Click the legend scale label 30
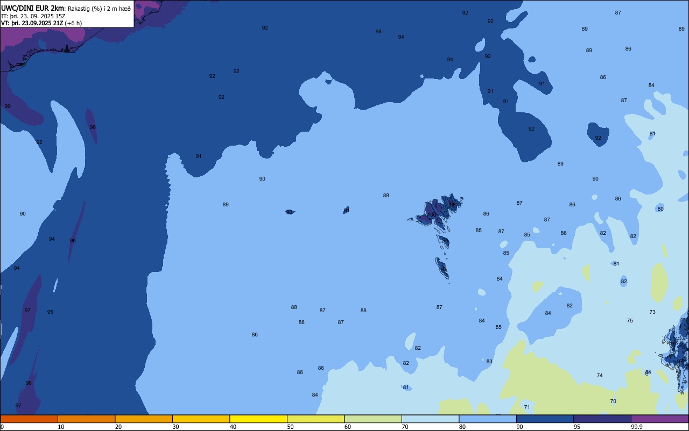Screen dimensions: 689x431 coord(175,427)
